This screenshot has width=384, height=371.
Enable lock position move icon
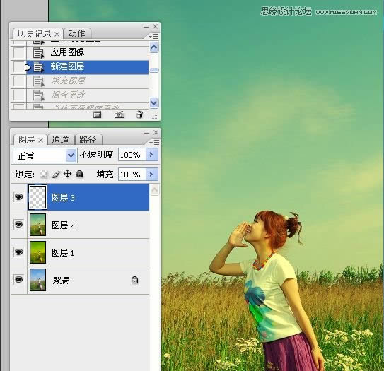[x=68, y=174]
